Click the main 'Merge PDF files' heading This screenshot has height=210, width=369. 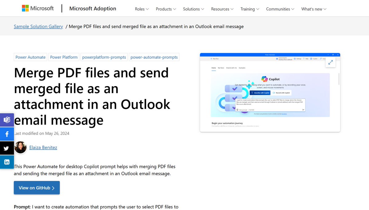click(92, 97)
